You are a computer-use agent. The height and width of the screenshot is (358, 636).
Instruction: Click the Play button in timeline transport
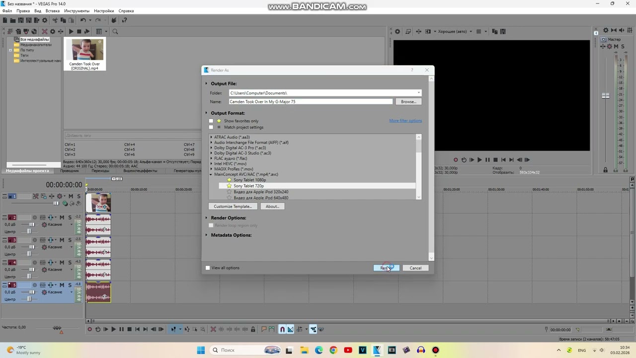point(113,329)
